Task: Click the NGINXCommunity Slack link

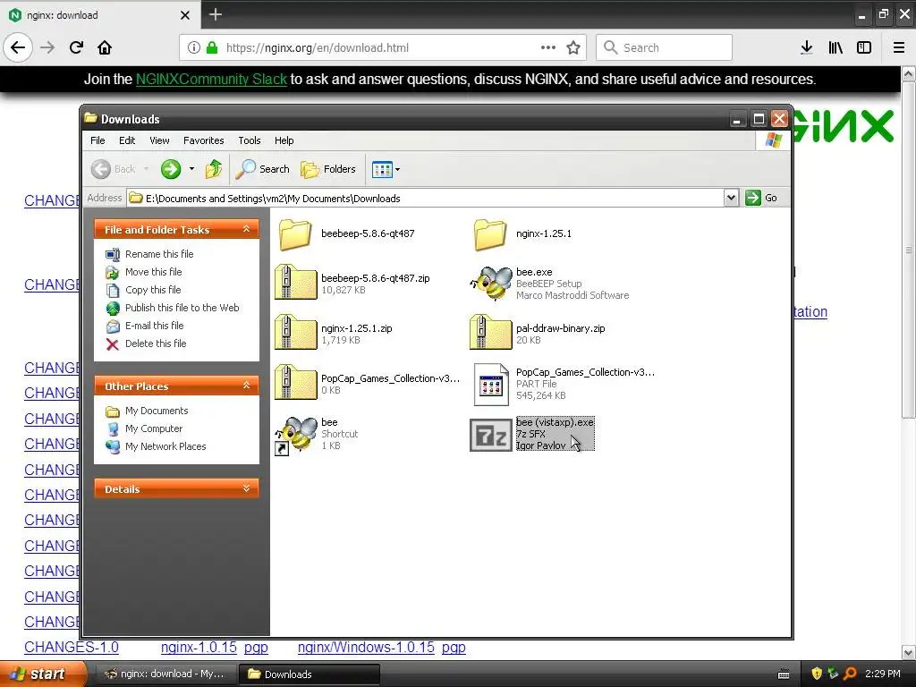Action: coord(211,79)
